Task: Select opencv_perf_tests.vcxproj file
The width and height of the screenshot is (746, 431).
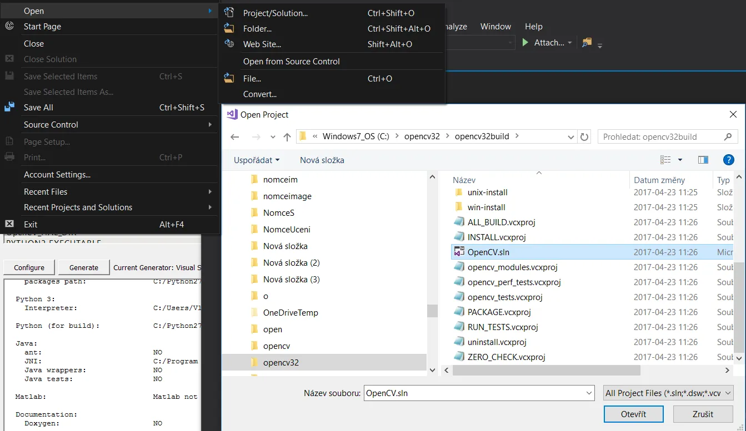Action: [x=514, y=282]
